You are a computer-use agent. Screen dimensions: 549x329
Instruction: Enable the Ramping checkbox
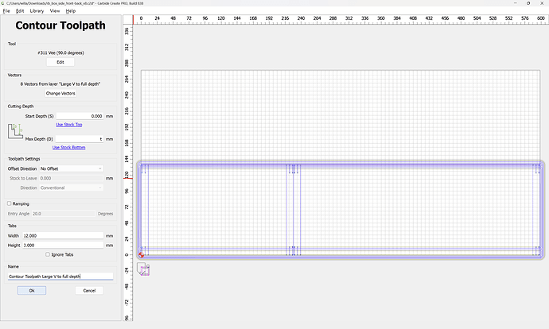[x=10, y=203]
